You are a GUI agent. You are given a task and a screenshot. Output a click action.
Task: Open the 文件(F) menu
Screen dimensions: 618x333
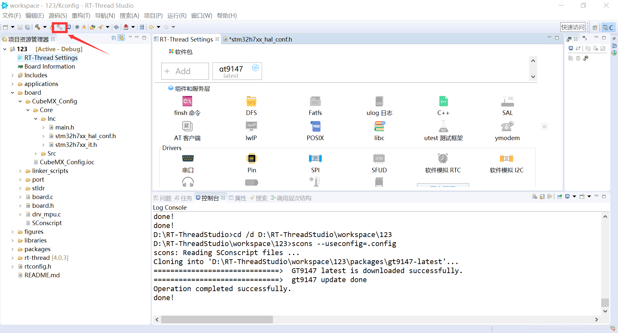12,15
